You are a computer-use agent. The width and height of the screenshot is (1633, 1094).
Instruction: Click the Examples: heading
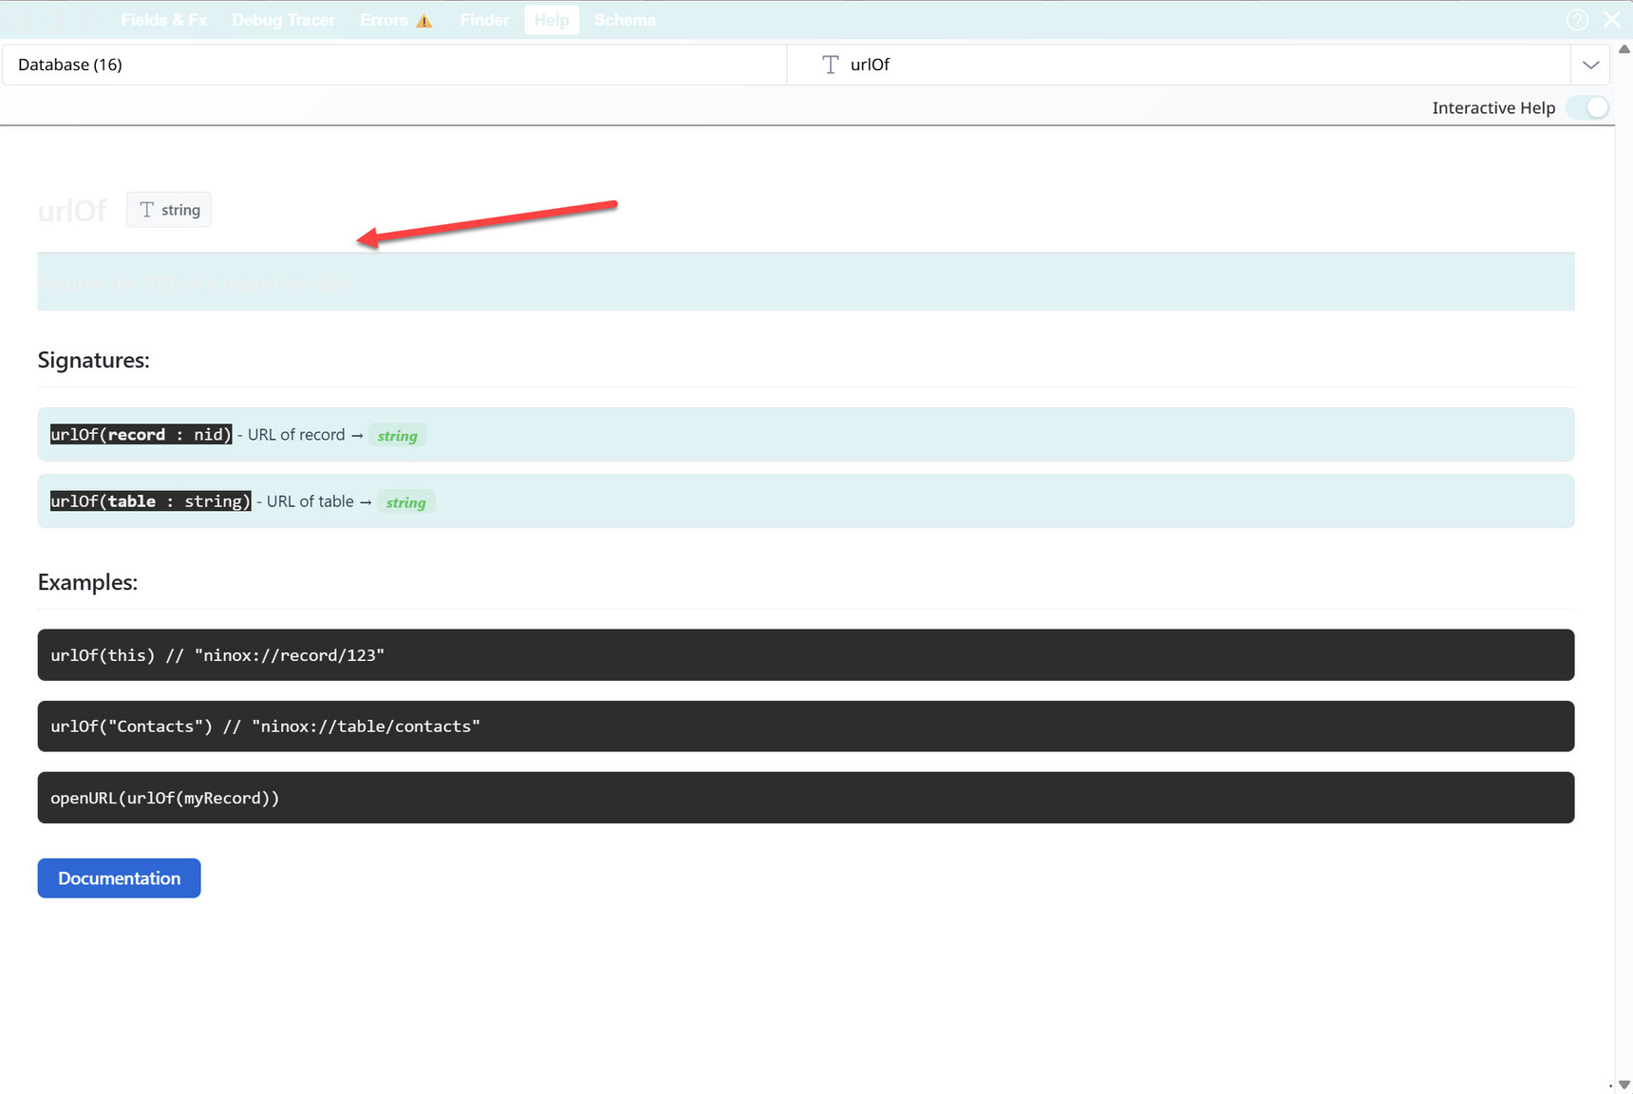coord(87,582)
